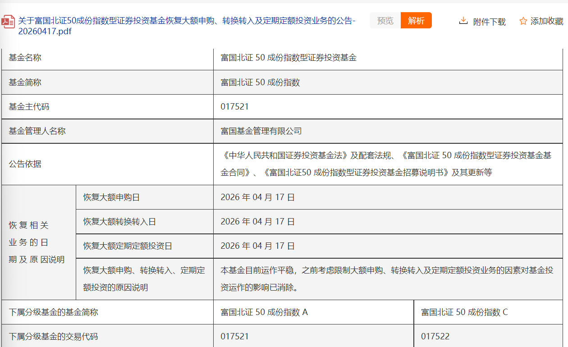The width and height of the screenshot is (568, 347).
Task: Click the download arrow icon
Action: coord(463,21)
